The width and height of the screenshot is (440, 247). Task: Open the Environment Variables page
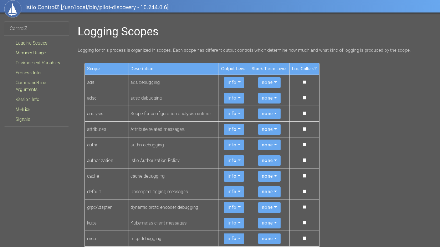(37, 62)
